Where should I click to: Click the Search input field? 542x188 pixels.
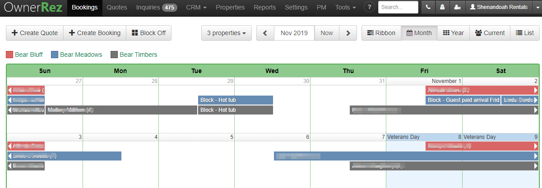398,7
